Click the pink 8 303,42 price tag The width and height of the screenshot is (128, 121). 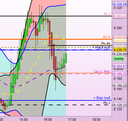[x=120, y=16]
